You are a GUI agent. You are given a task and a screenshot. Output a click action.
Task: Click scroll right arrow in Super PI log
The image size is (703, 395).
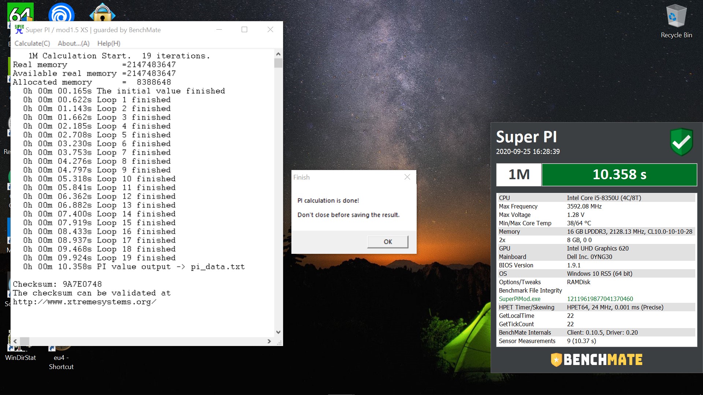[x=269, y=341]
